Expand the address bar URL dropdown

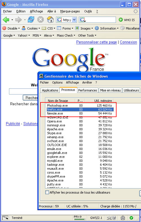tap(74, 20)
